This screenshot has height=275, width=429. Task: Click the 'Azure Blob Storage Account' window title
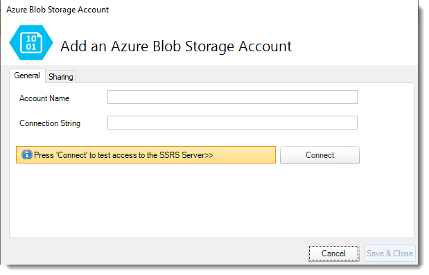tap(58, 10)
